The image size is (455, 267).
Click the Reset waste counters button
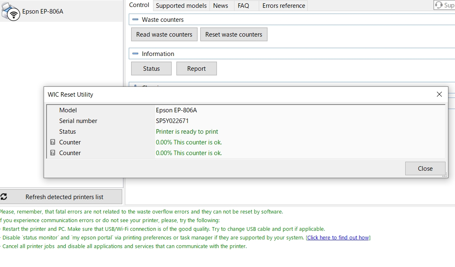(x=234, y=34)
